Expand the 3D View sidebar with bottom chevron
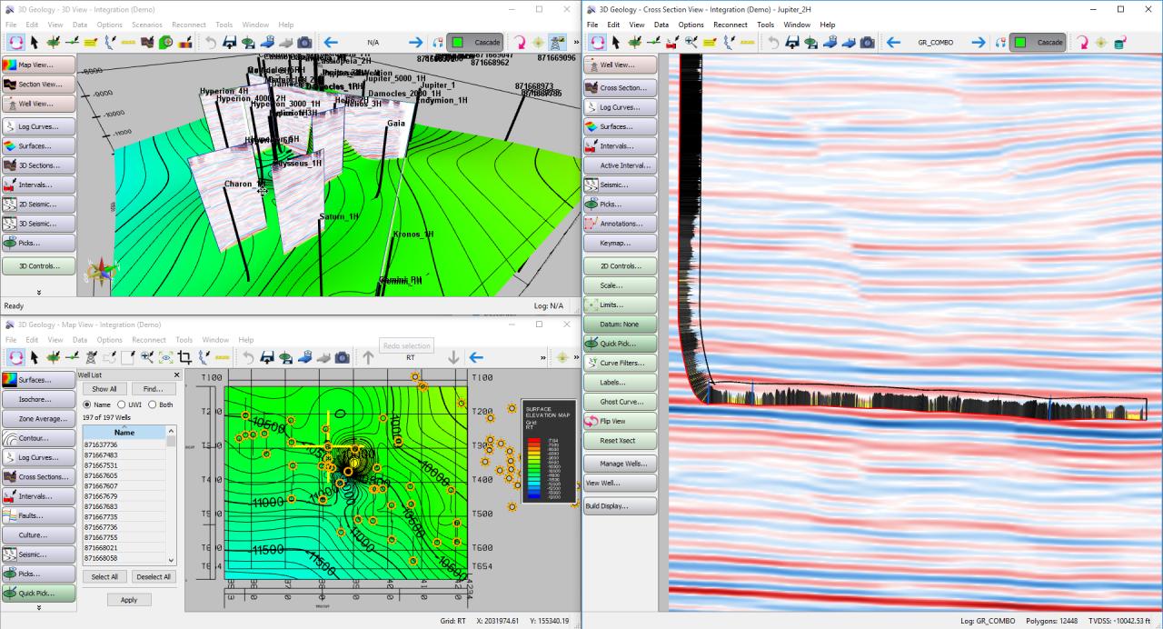The width and height of the screenshot is (1163, 629). tap(38, 293)
